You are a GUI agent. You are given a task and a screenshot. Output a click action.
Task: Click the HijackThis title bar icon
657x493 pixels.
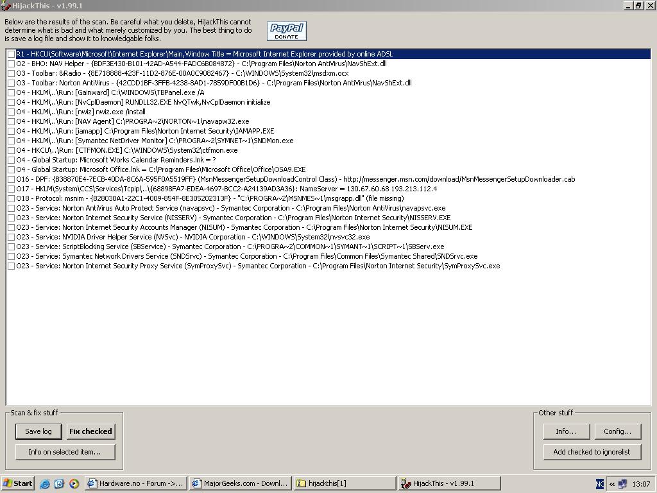[x=6, y=5]
